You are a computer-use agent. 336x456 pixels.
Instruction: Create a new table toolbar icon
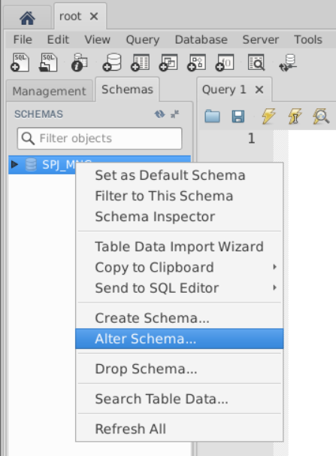coord(141,62)
